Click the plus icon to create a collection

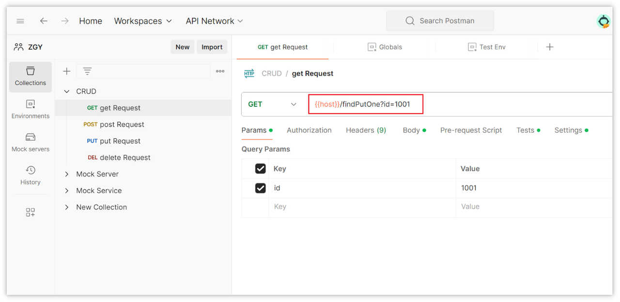67,72
